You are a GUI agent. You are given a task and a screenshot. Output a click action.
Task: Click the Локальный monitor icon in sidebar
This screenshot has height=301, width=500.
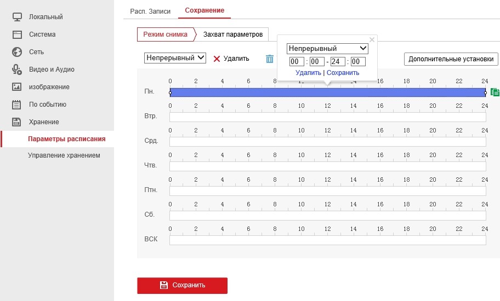pos(17,17)
